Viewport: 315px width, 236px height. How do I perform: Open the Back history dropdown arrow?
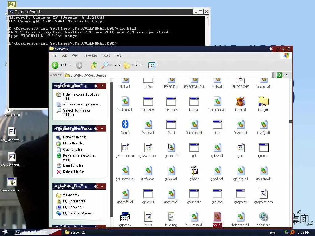click(x=70, y=65)
